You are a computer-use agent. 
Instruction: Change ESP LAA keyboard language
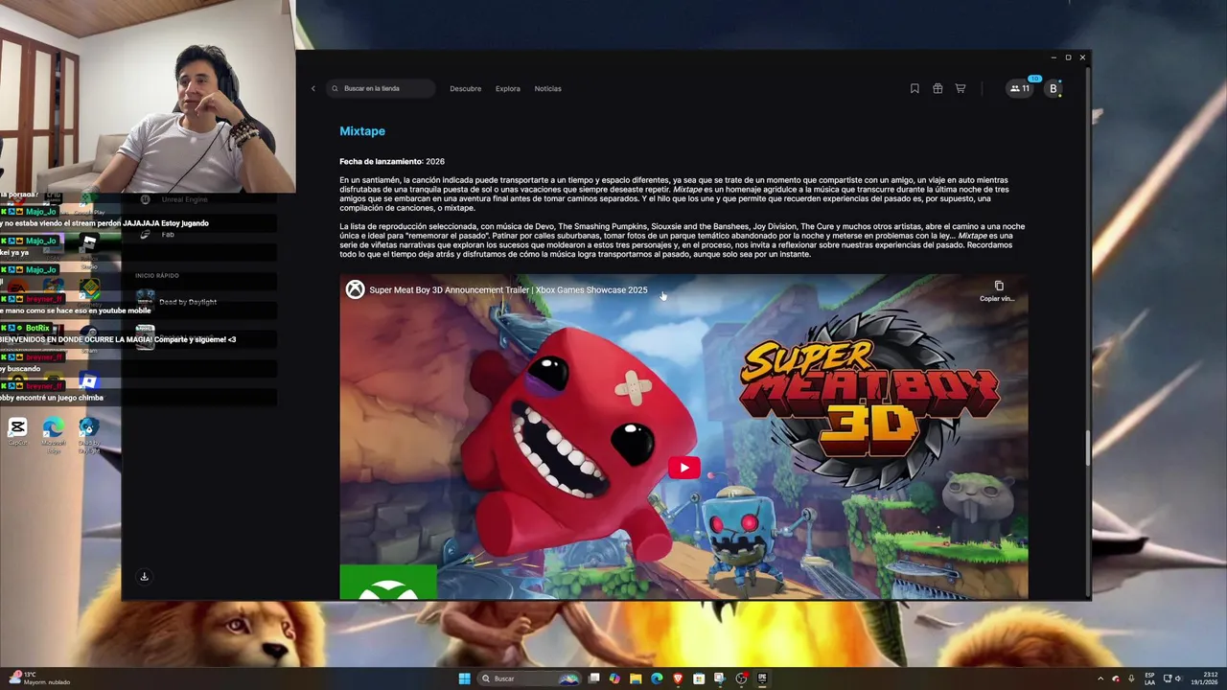(1150, 678)
